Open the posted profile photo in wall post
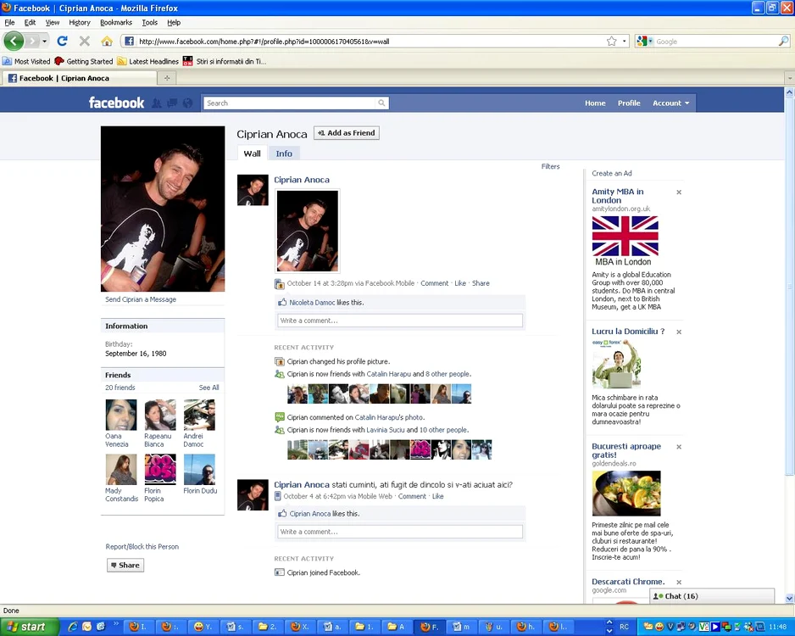Screen dimensions: 795x636 (308, 231)
